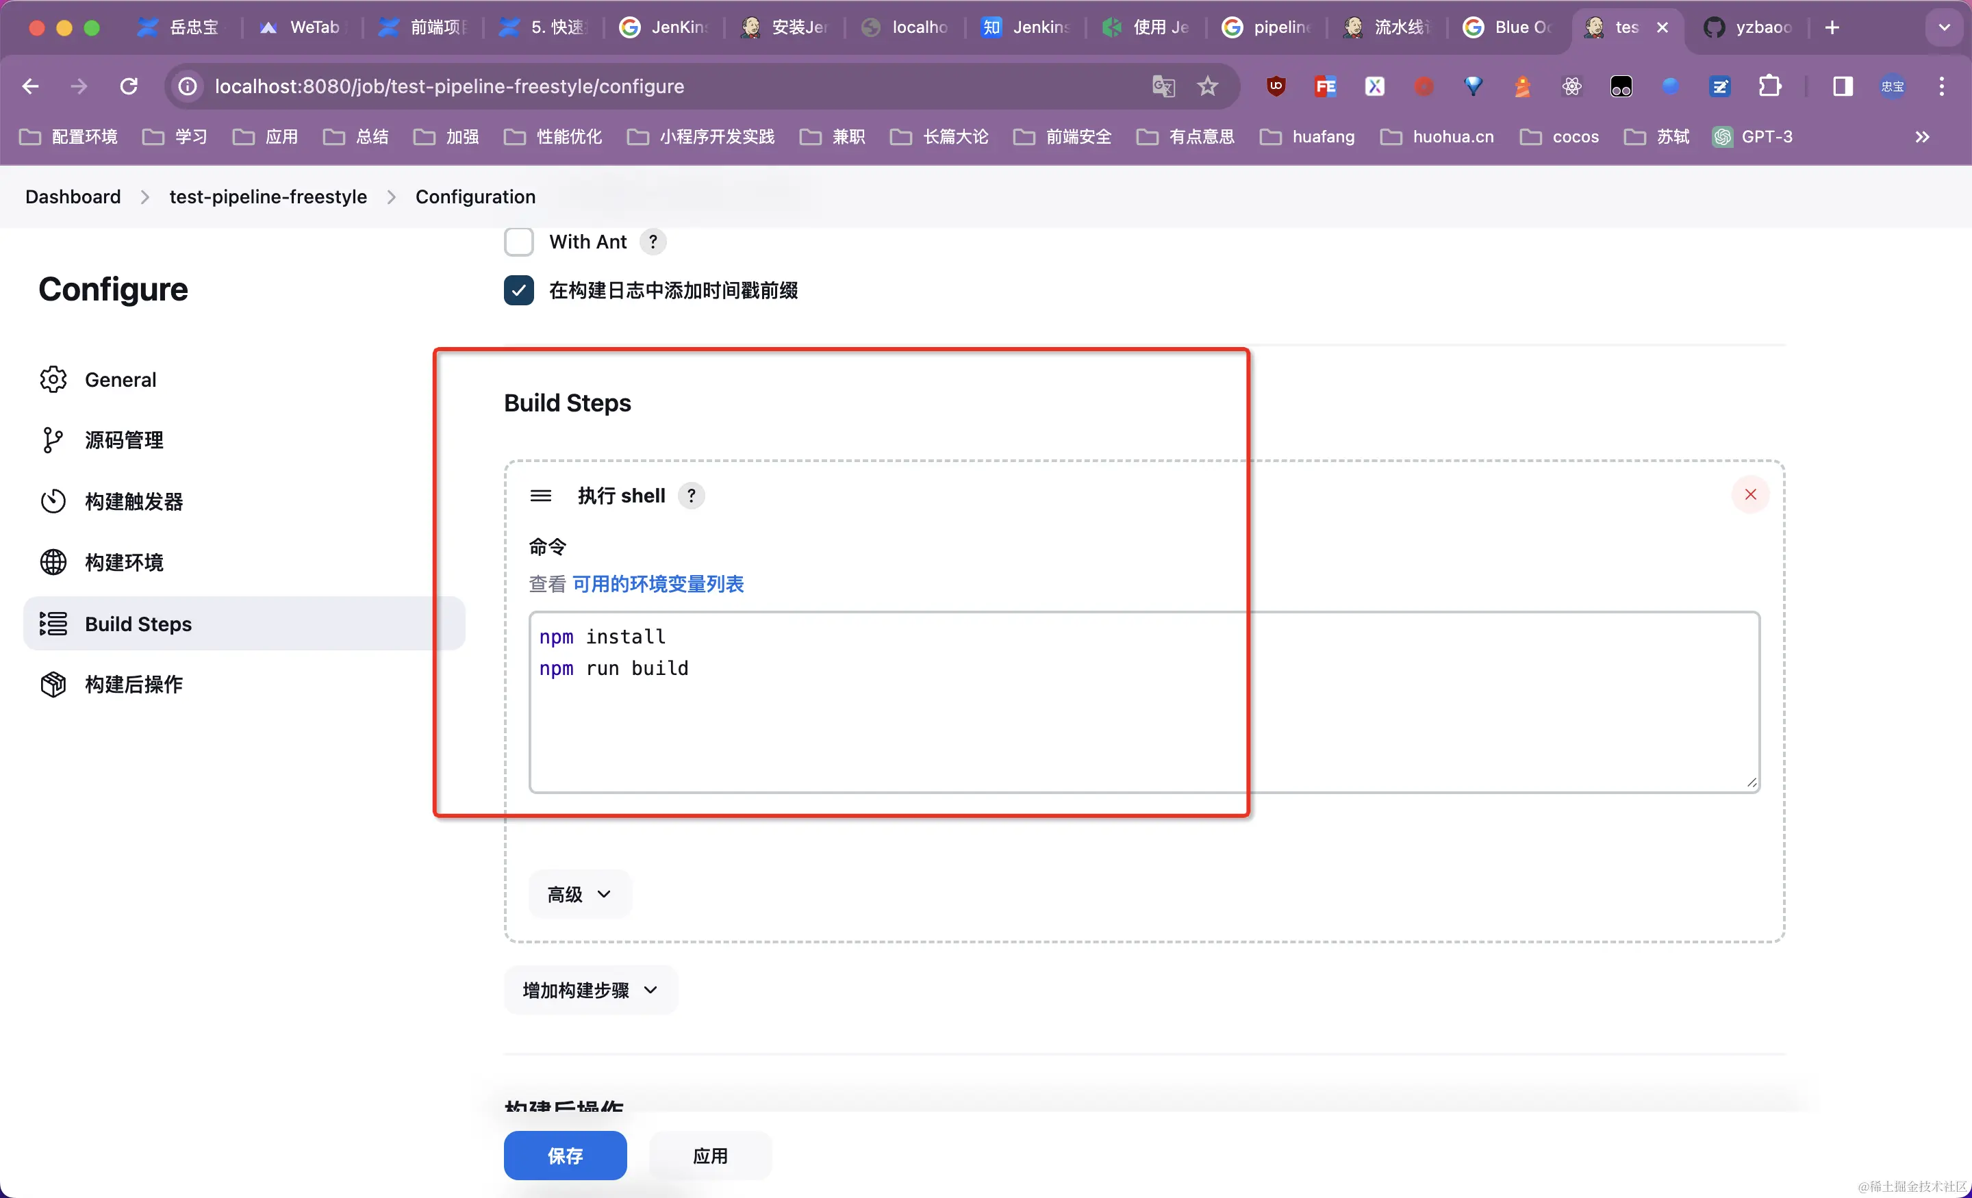1972x1198 pixels.
Task: Click the drag handle beside 执行 shell
Action: coord(541,496)
